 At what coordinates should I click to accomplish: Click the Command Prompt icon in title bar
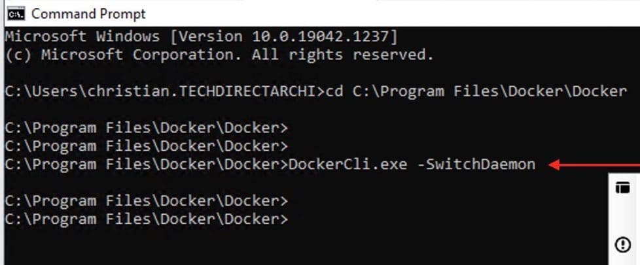[15, 13]
